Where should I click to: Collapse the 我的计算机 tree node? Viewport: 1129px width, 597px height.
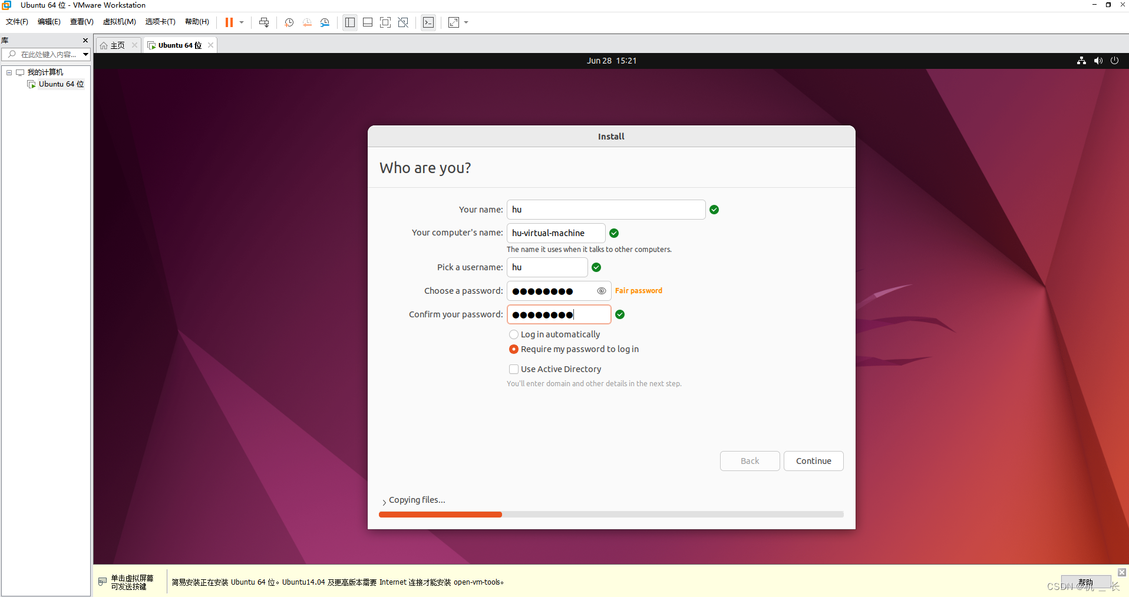click(9, 72)
